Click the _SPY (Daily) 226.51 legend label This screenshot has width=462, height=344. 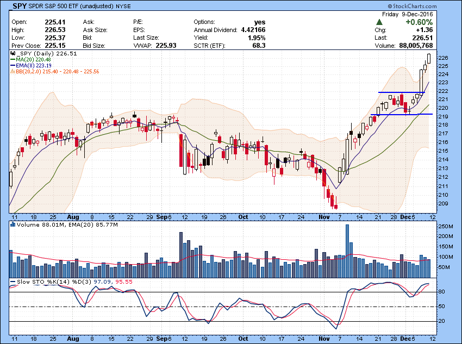pos(47,54)
